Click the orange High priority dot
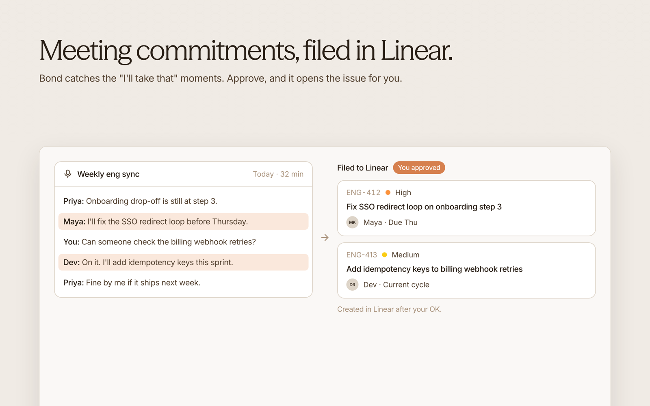This screenshot has height=406, width=650. pos(388,192)
